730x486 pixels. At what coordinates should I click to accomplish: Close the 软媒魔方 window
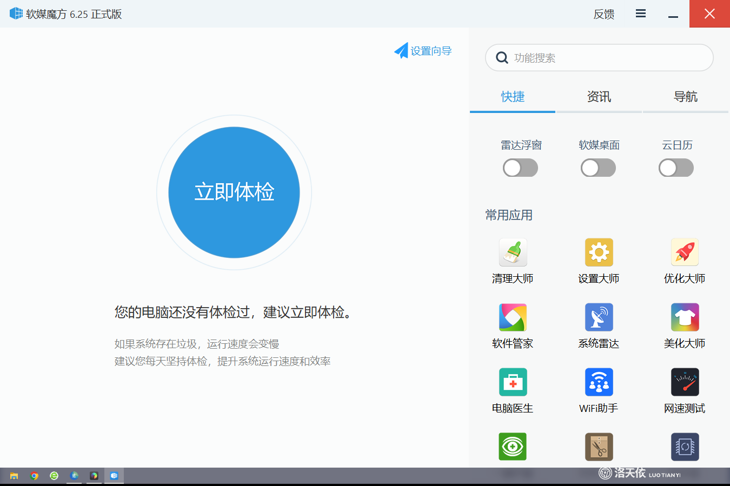[x=709, y=14]
